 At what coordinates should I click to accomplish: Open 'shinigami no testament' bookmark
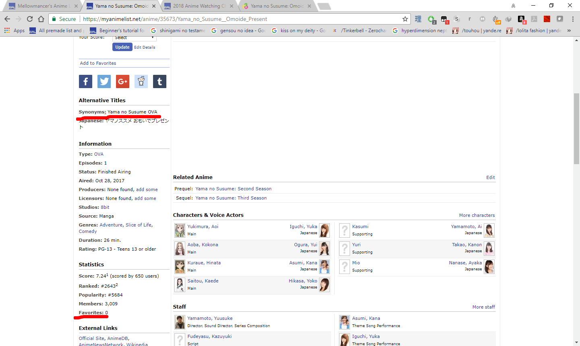(178, 31)
